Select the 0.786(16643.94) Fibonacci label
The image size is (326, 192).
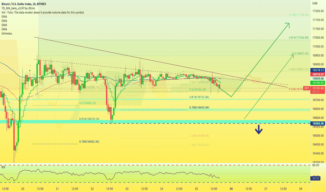[199, 108]
